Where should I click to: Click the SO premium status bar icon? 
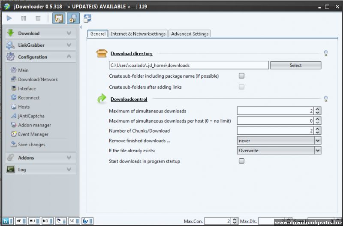pyautogui.click(x=74, y=221)
